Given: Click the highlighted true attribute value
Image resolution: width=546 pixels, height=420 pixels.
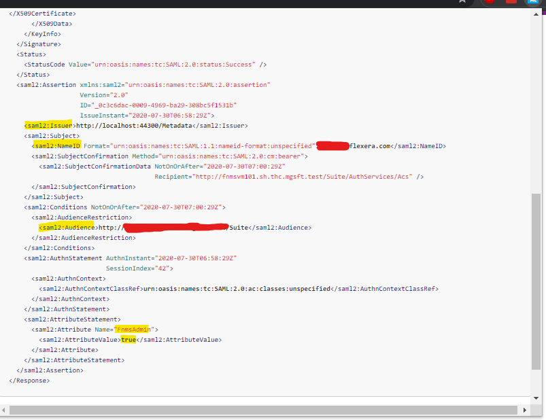Looking at the screenshot, I should pyautogui.click(x=129, y=339).
